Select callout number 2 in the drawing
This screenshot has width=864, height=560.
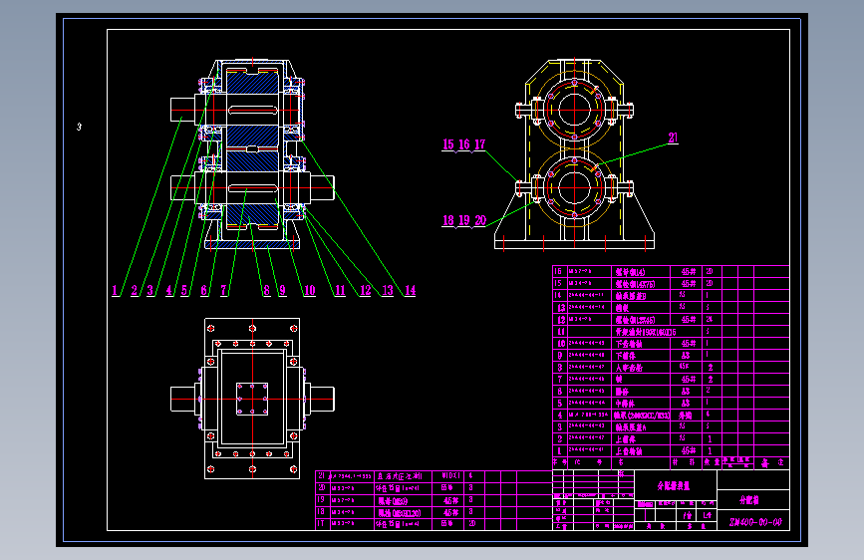[134, 290]
